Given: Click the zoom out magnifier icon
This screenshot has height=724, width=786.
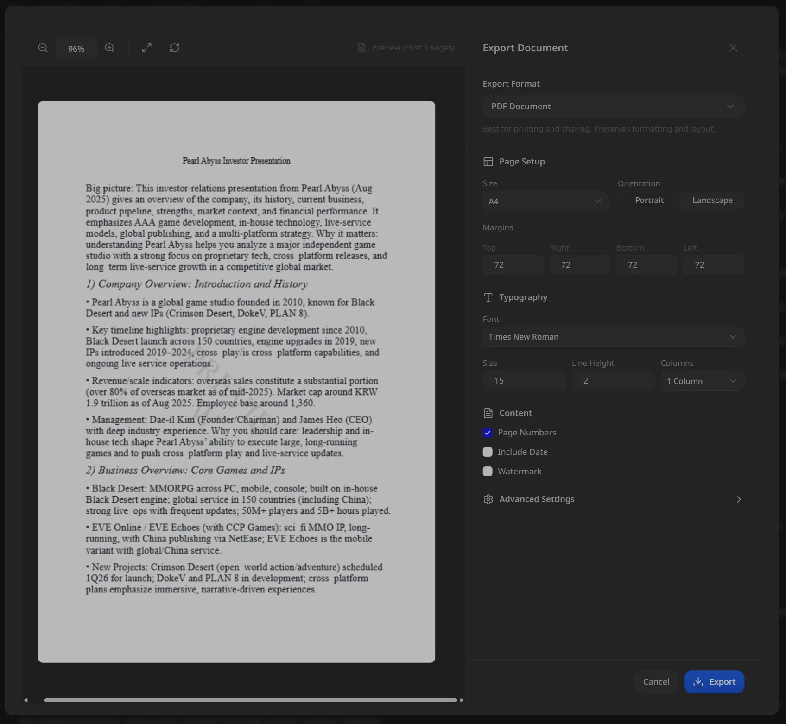Looking at the screenshot, I should 43,48.
